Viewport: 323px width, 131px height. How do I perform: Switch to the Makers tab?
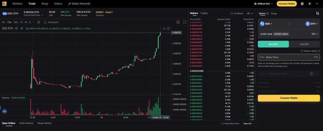pos(194,13)
